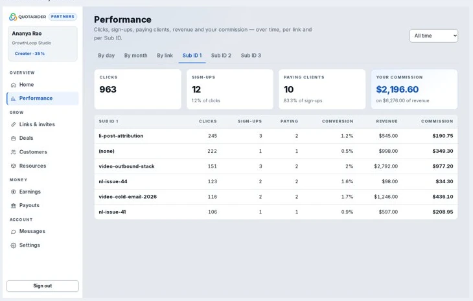Navigate to Customers
Screen dimensions: 473x301
tap(43, 152)
